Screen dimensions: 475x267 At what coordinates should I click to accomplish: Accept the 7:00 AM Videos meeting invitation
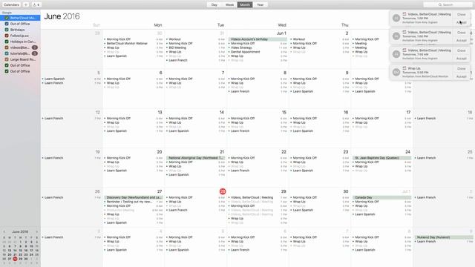[x=462, y=59]
